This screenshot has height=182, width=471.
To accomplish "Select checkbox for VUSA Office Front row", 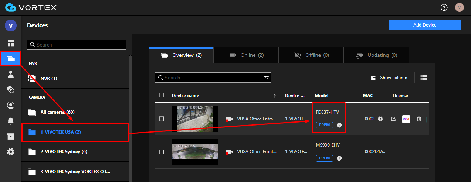I will click(x=161, y=152).
